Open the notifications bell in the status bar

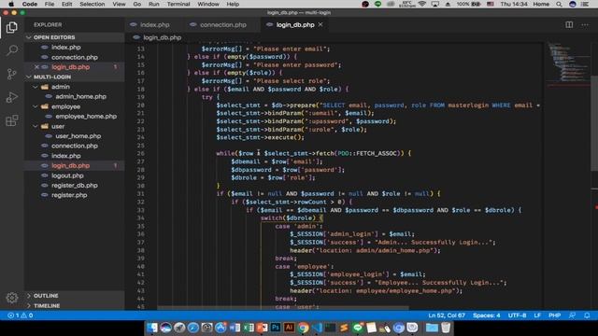[587, 315]
